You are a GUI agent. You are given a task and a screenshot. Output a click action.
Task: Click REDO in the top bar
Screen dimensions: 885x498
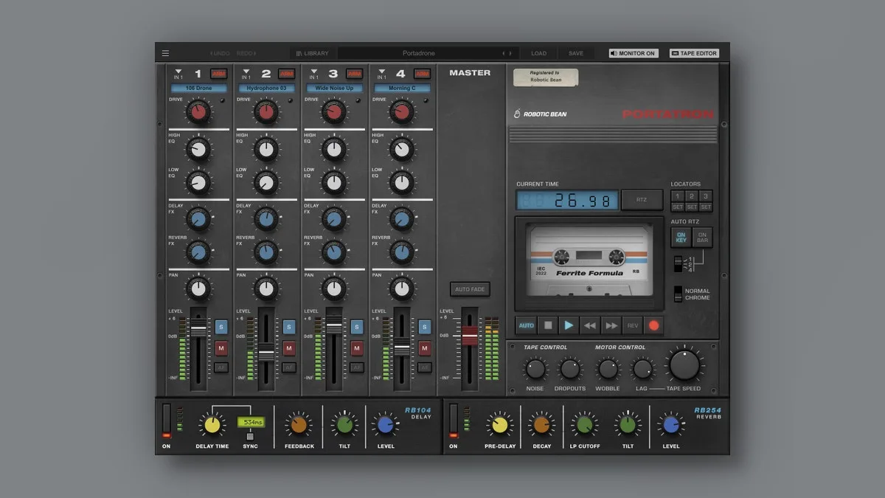pos(246,53)
